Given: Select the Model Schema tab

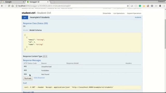Looking at the screenshot, I should pyautogui.click(x=36, y=30).
